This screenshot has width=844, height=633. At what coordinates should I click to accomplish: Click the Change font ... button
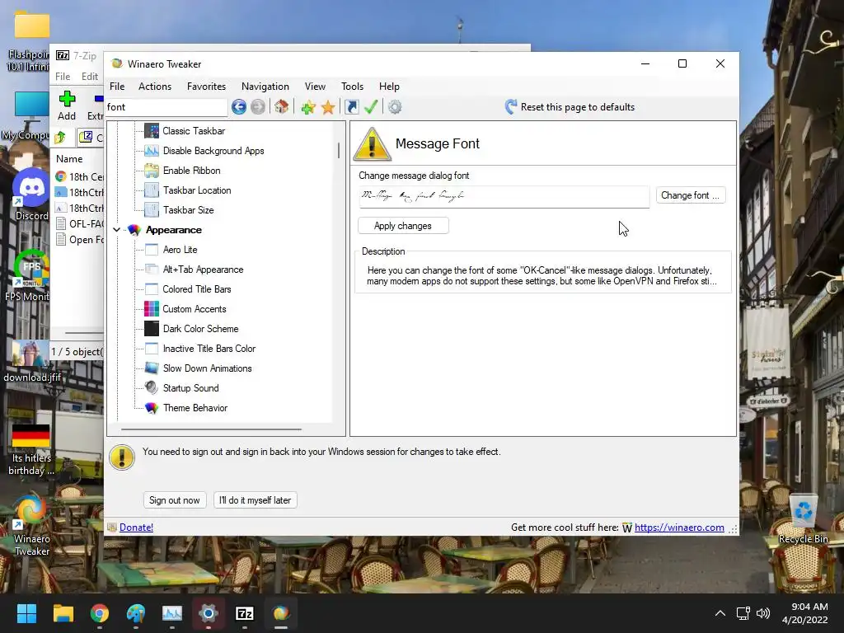pos(690,195)
